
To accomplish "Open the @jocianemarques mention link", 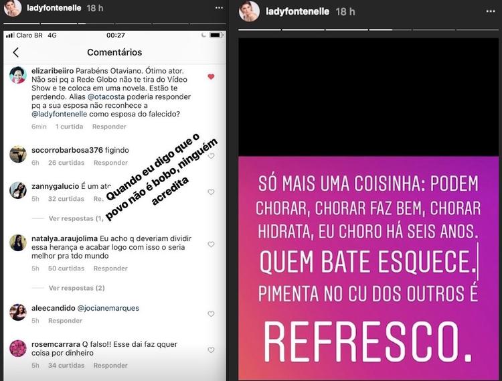I will point(108,308).
